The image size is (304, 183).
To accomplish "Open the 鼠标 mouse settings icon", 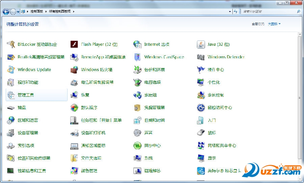I will (x=201, y=133).
